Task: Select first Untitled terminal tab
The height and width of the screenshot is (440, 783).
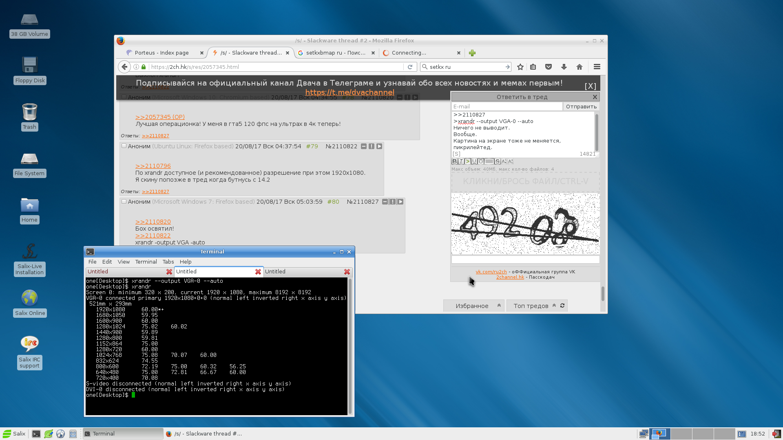Action: (x=126, y=271)
